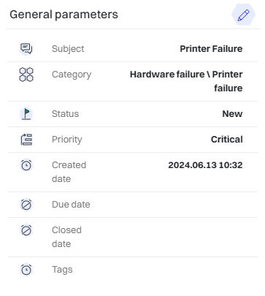Click the Subject speech bubble icon
265x296 pixels.
(26, 49)
